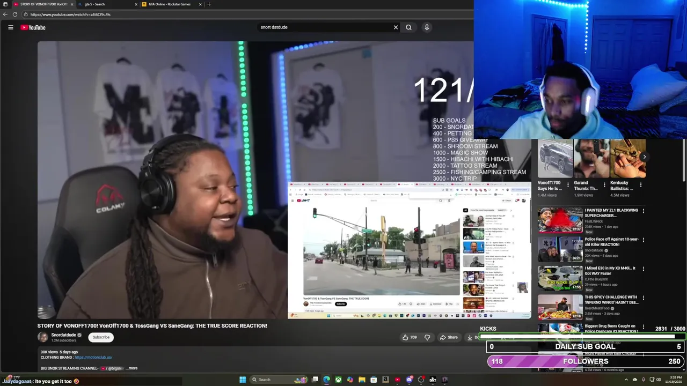687x386 pixels.
Task: Select the STORY OF VONOFF1700 YouTube tab
Action: pyautogui.click(x=43, y=4)
